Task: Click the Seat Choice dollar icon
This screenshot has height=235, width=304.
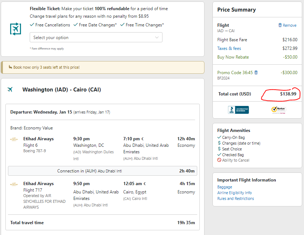Action: tap(219, 149)
